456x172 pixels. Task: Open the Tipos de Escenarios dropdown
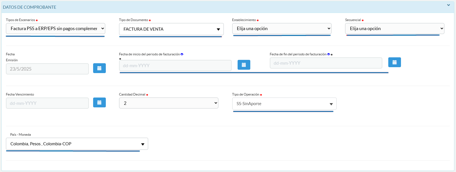(x=55, y=29)
